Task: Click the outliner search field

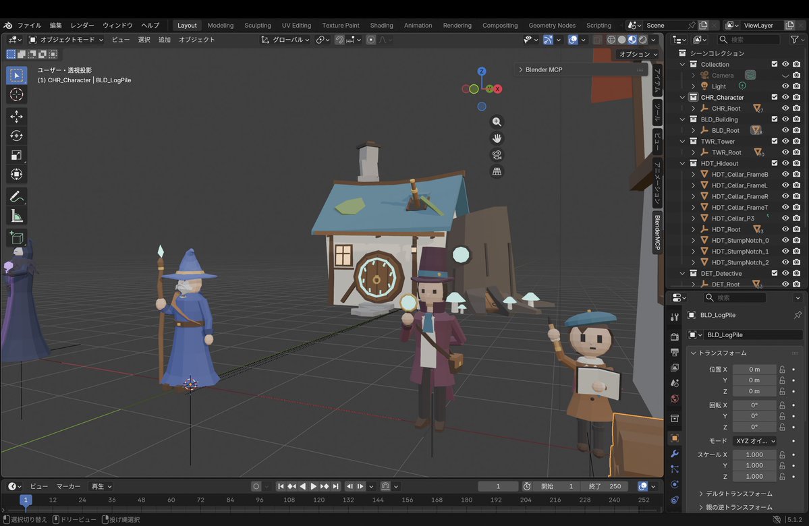Action: [x=749, y=40]
